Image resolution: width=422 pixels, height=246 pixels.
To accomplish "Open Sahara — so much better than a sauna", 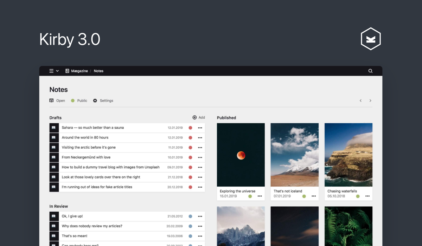I will click(x=93, y=128).
